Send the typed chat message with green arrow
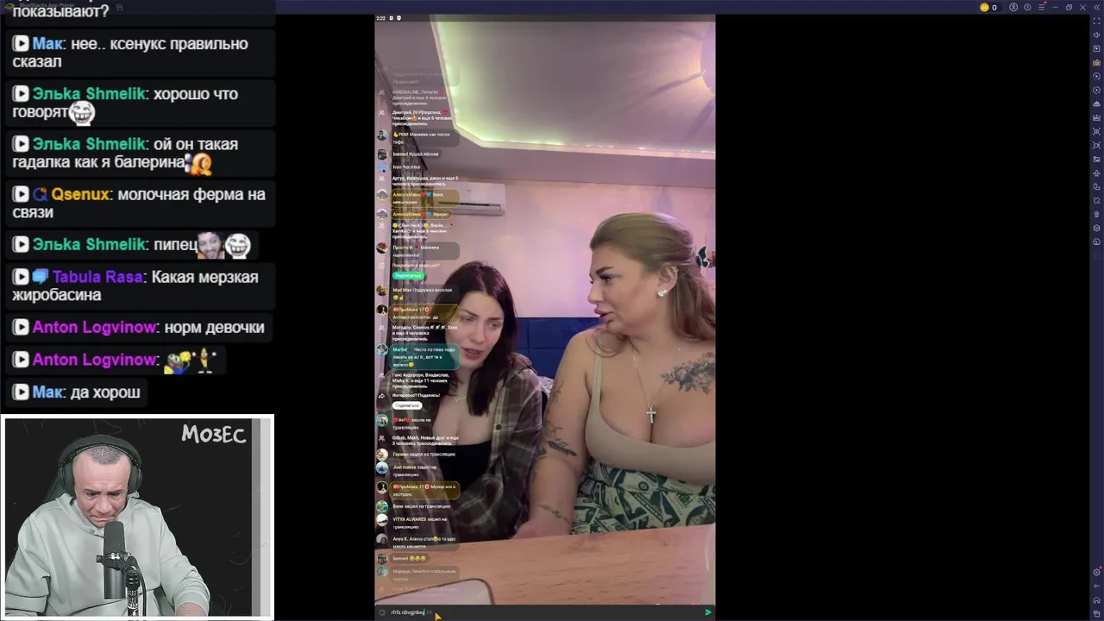 (x=708, y=612)
